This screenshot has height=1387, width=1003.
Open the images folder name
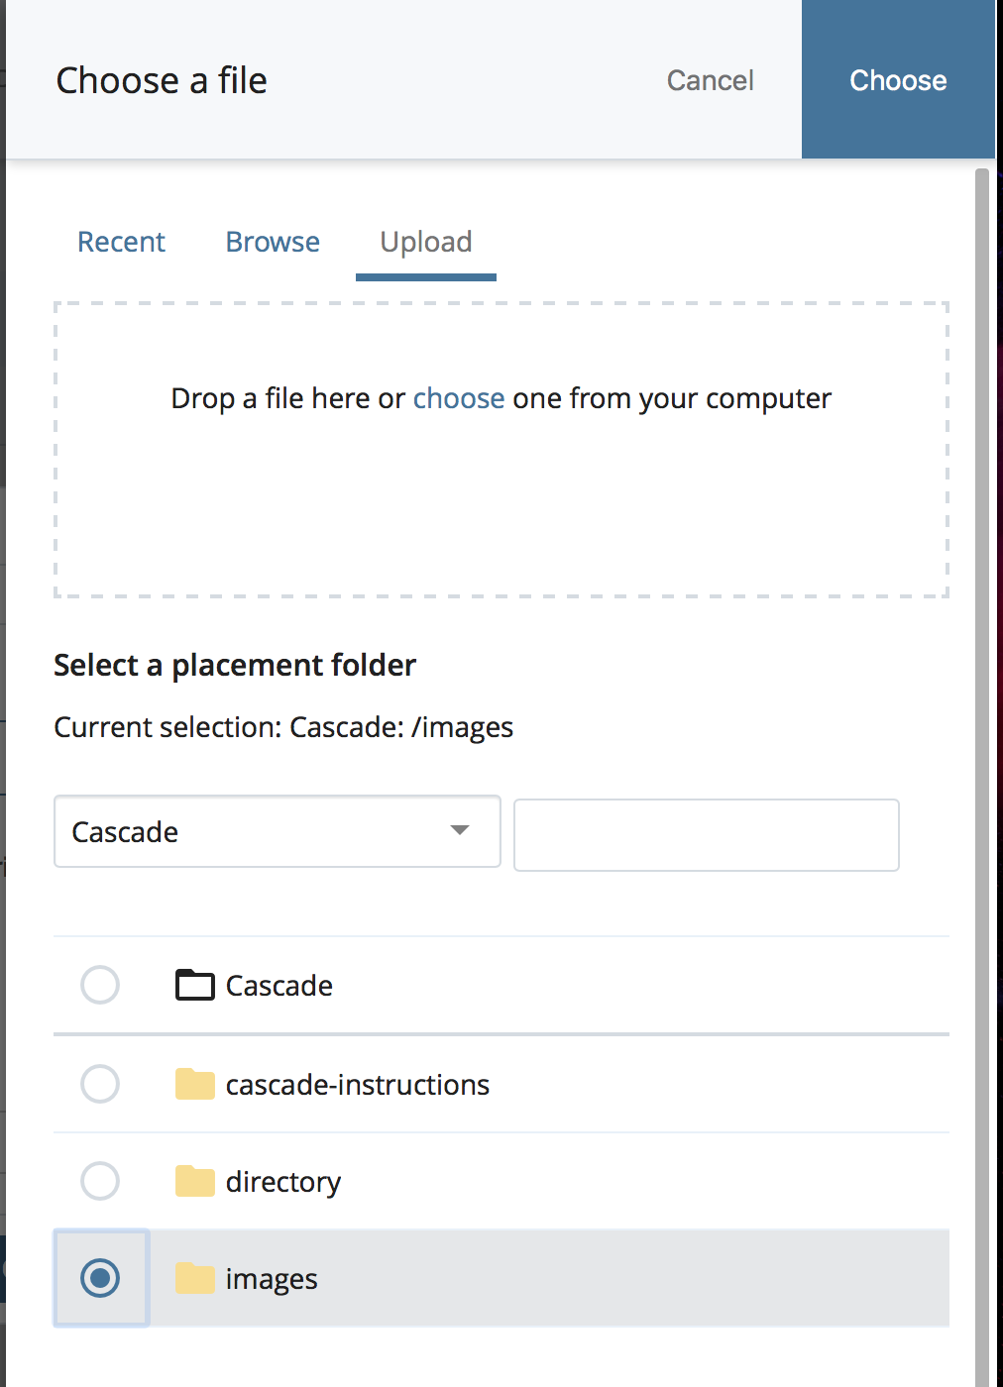(x=272, y=1279)
